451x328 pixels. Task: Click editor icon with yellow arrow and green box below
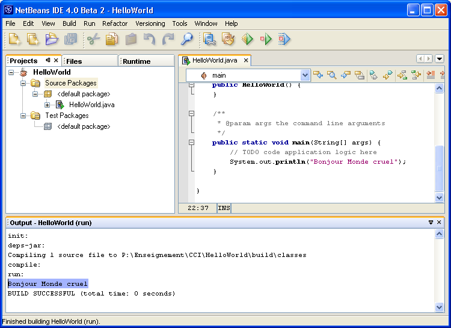[402, 75]
